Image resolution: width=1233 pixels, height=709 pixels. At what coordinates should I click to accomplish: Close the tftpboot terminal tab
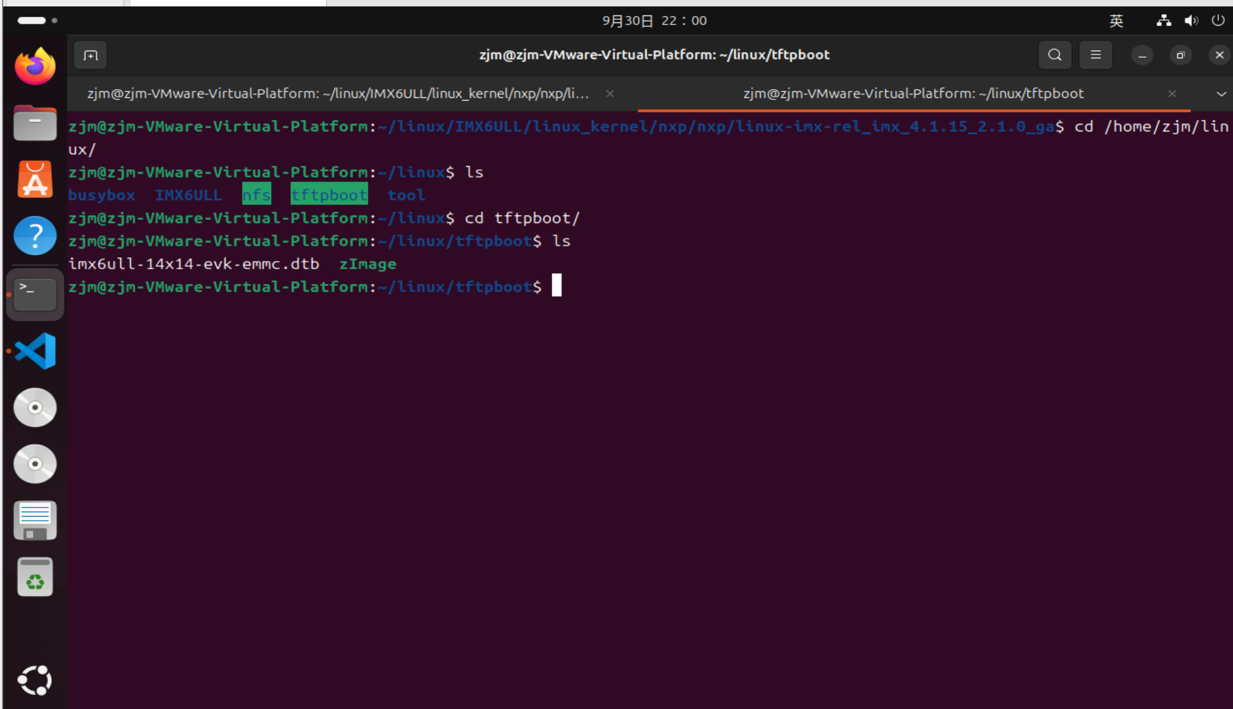[x=1171, y=94]
